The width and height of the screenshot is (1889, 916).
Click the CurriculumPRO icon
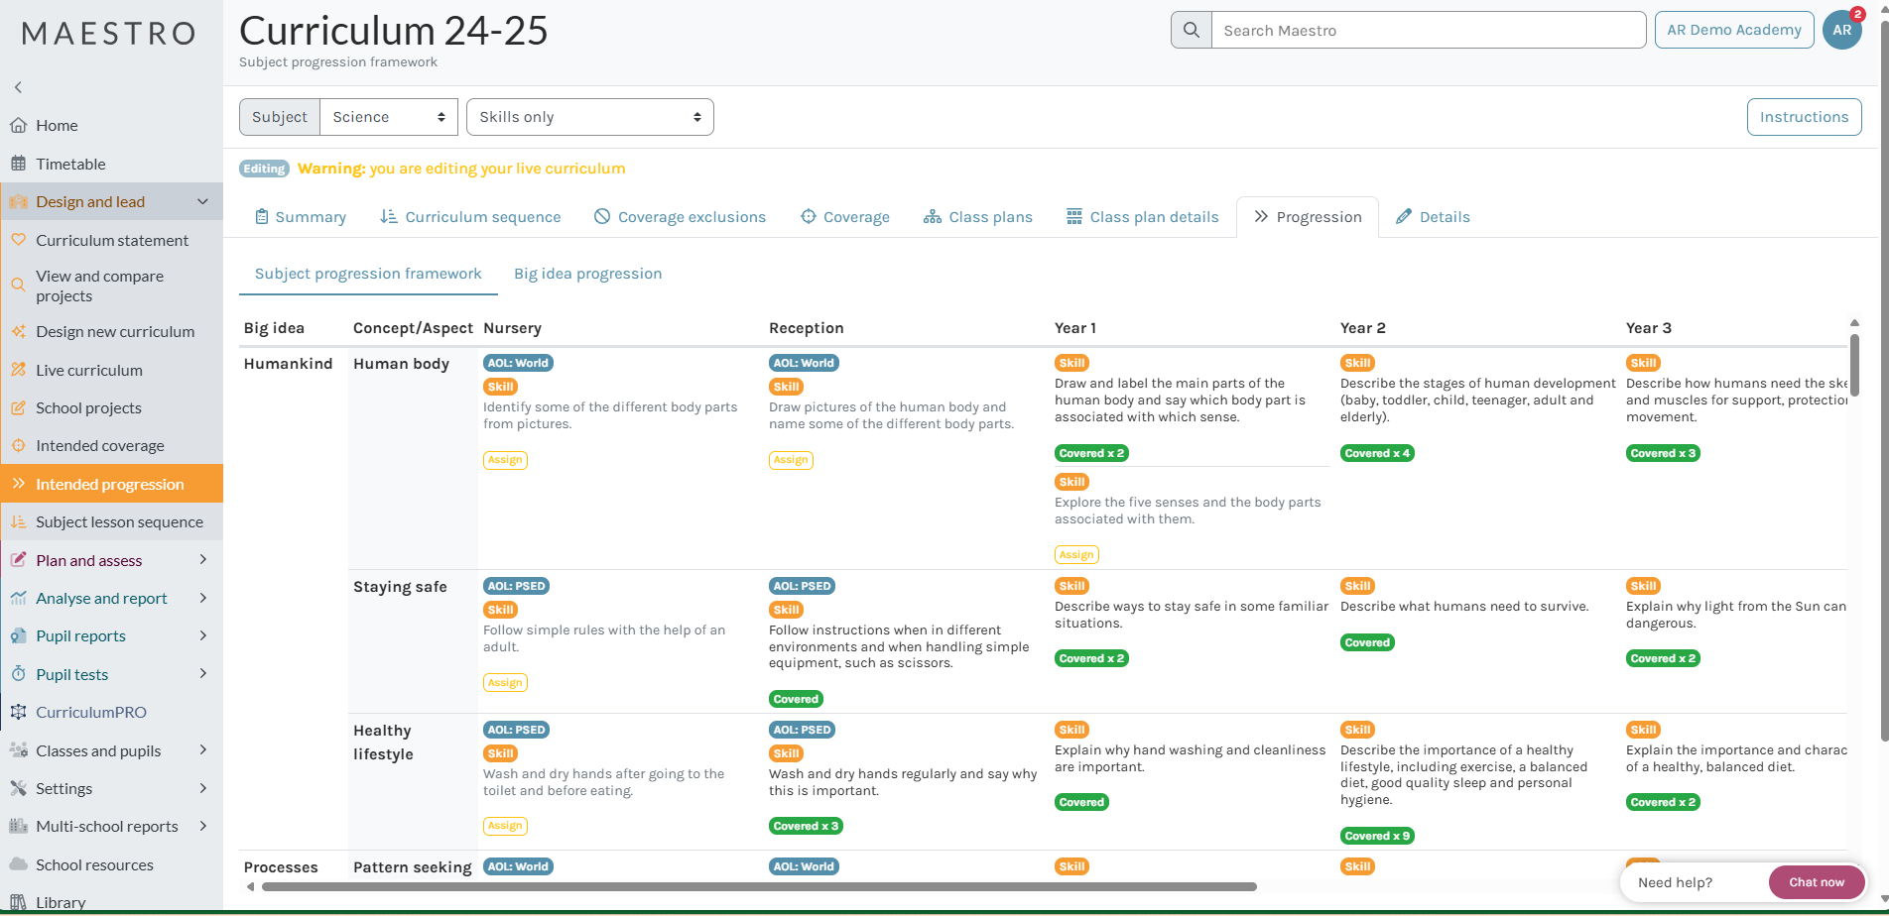(x=18, y=712)
